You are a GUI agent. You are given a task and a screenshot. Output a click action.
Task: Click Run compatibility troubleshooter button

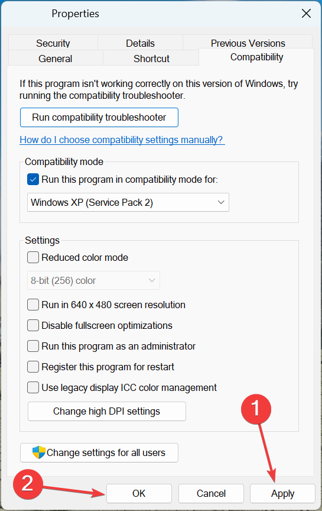tap(99, 117)
